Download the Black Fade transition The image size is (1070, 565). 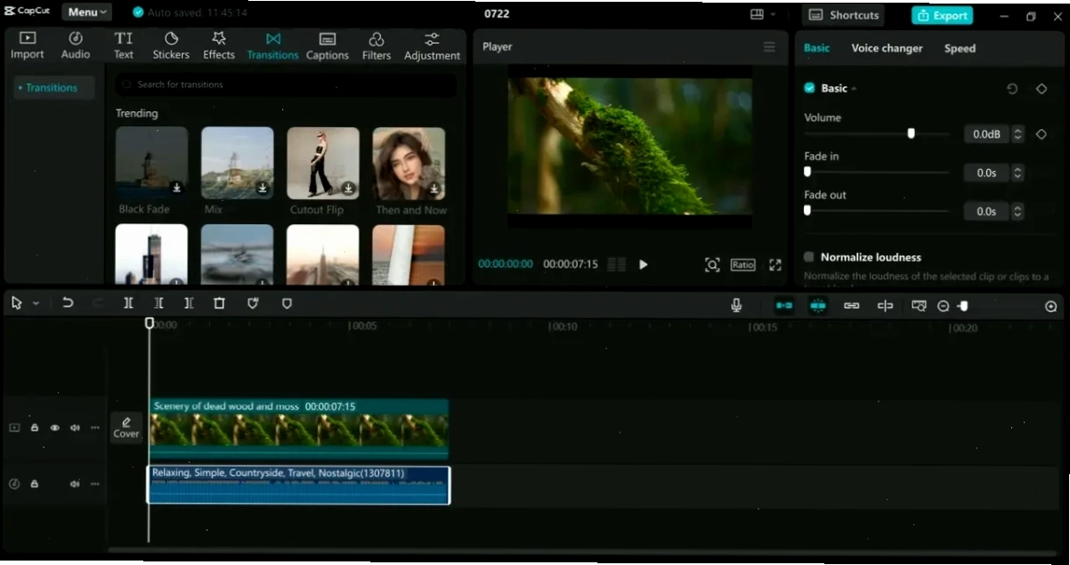[176, 188]
